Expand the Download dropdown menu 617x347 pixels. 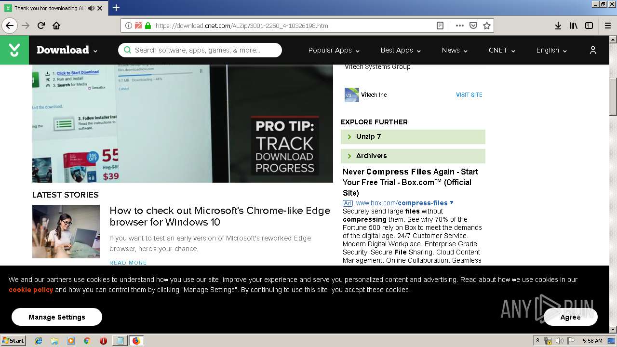67,50
